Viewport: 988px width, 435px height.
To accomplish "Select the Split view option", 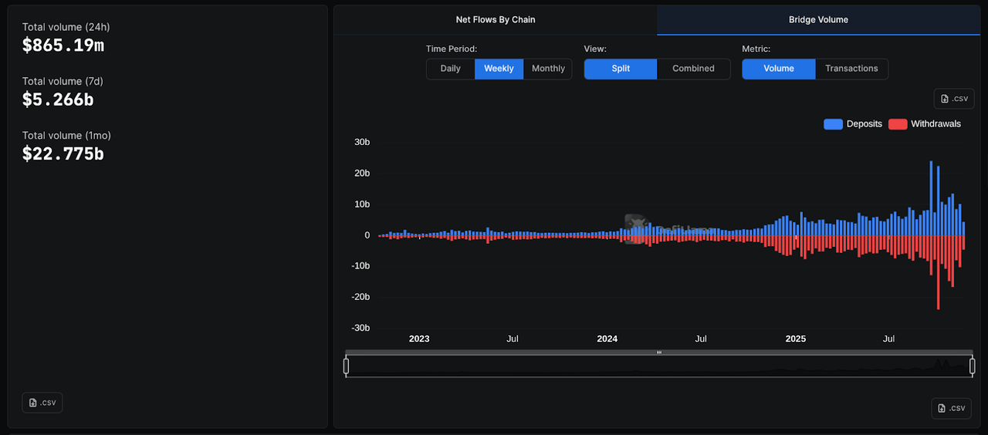I will tap(621, 69).
